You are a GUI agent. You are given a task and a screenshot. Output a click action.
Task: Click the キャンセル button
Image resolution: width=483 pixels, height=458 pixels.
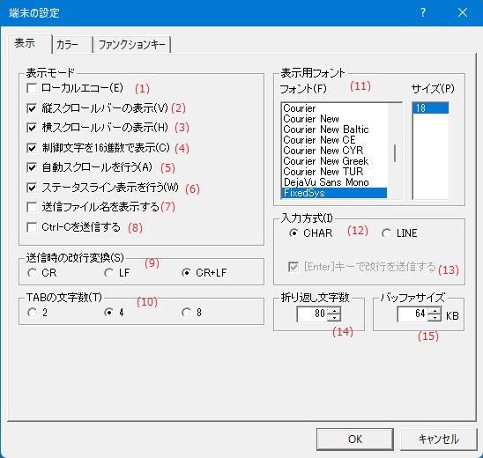[439, 439]
